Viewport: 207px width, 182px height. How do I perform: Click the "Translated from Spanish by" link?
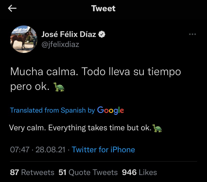coord(52,110)
